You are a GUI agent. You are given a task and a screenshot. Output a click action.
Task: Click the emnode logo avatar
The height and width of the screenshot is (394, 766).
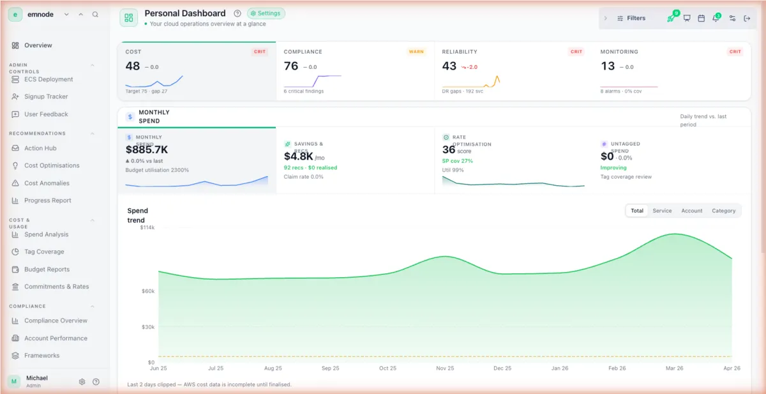click(15, 14)
